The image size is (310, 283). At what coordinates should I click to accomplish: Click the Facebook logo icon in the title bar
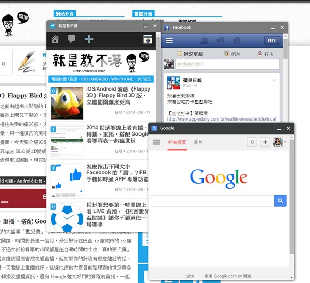(x=167, y=27)
